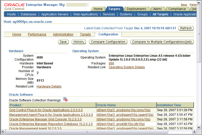Open the Home main tab
This screenshot has width=202, height=135.
98,9
